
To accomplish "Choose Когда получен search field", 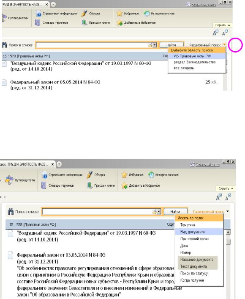I will pyautogui.click(x=199, y=280).
